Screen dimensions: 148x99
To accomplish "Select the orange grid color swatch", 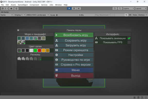I will pos(43,50).
